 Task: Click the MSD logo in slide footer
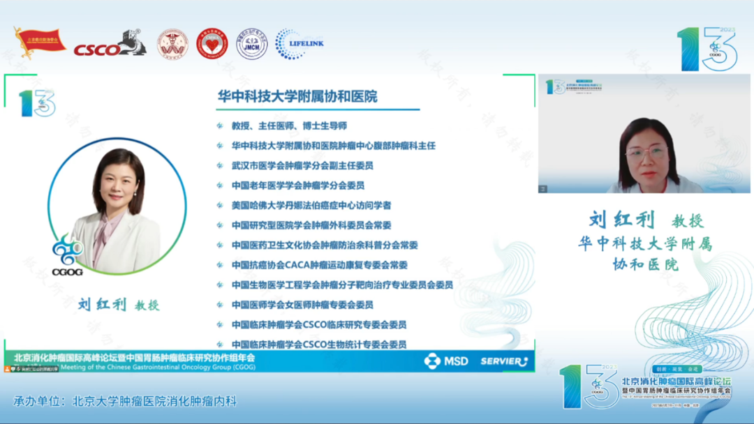(446, 361)
